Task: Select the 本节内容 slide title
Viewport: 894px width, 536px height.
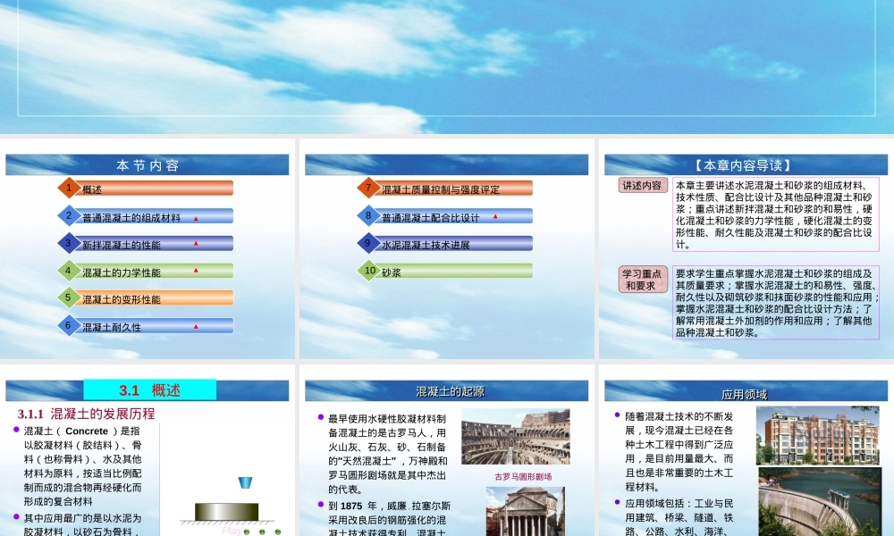Action: (x=148, y=165)
